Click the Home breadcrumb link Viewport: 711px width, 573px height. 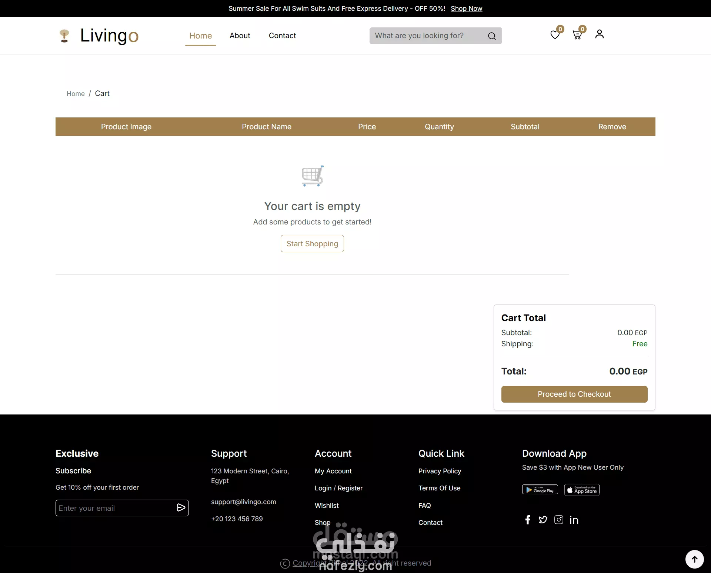coord(76,94)
